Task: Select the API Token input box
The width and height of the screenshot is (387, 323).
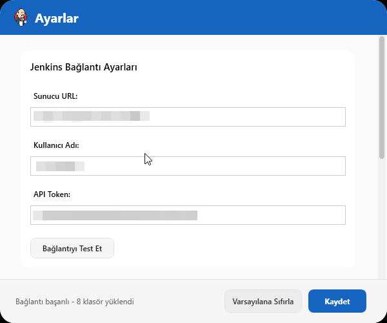Action: pyautogui.click(x=188, y=215)
